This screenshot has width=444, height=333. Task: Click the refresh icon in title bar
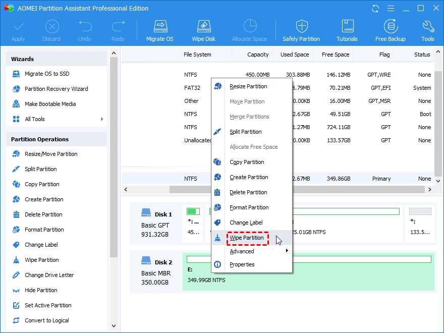(x=375, y=9)
